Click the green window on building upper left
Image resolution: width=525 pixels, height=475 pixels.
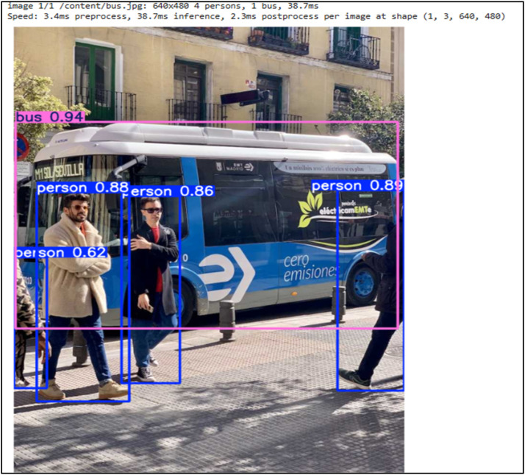click(x=95, y=79)
